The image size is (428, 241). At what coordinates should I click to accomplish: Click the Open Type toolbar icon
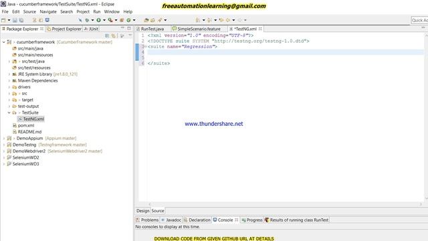(x=146, y=20)
